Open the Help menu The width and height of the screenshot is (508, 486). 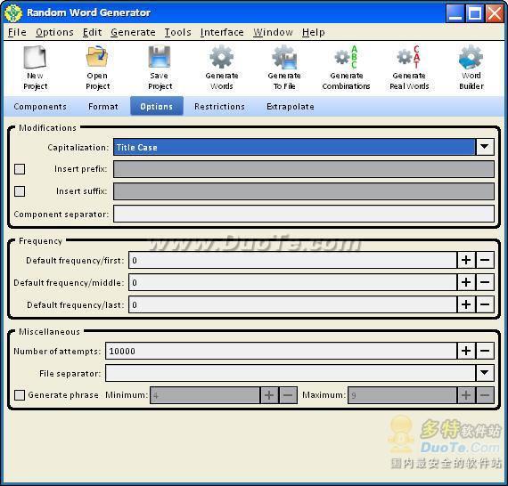[314, 32]
